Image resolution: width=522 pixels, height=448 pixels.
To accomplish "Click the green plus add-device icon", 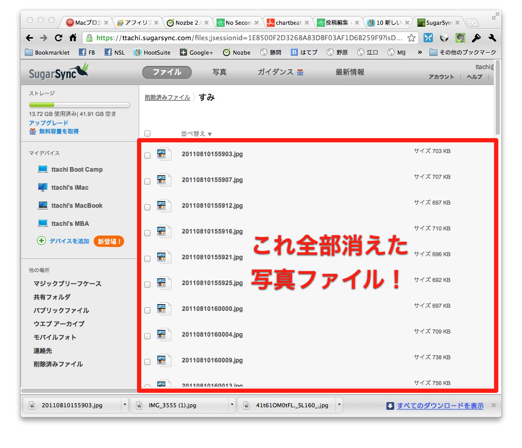I will click(x=42, y=241).
